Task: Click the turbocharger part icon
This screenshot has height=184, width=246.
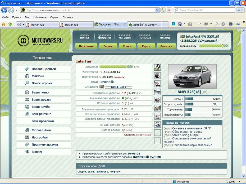Action: coord(157,116)
